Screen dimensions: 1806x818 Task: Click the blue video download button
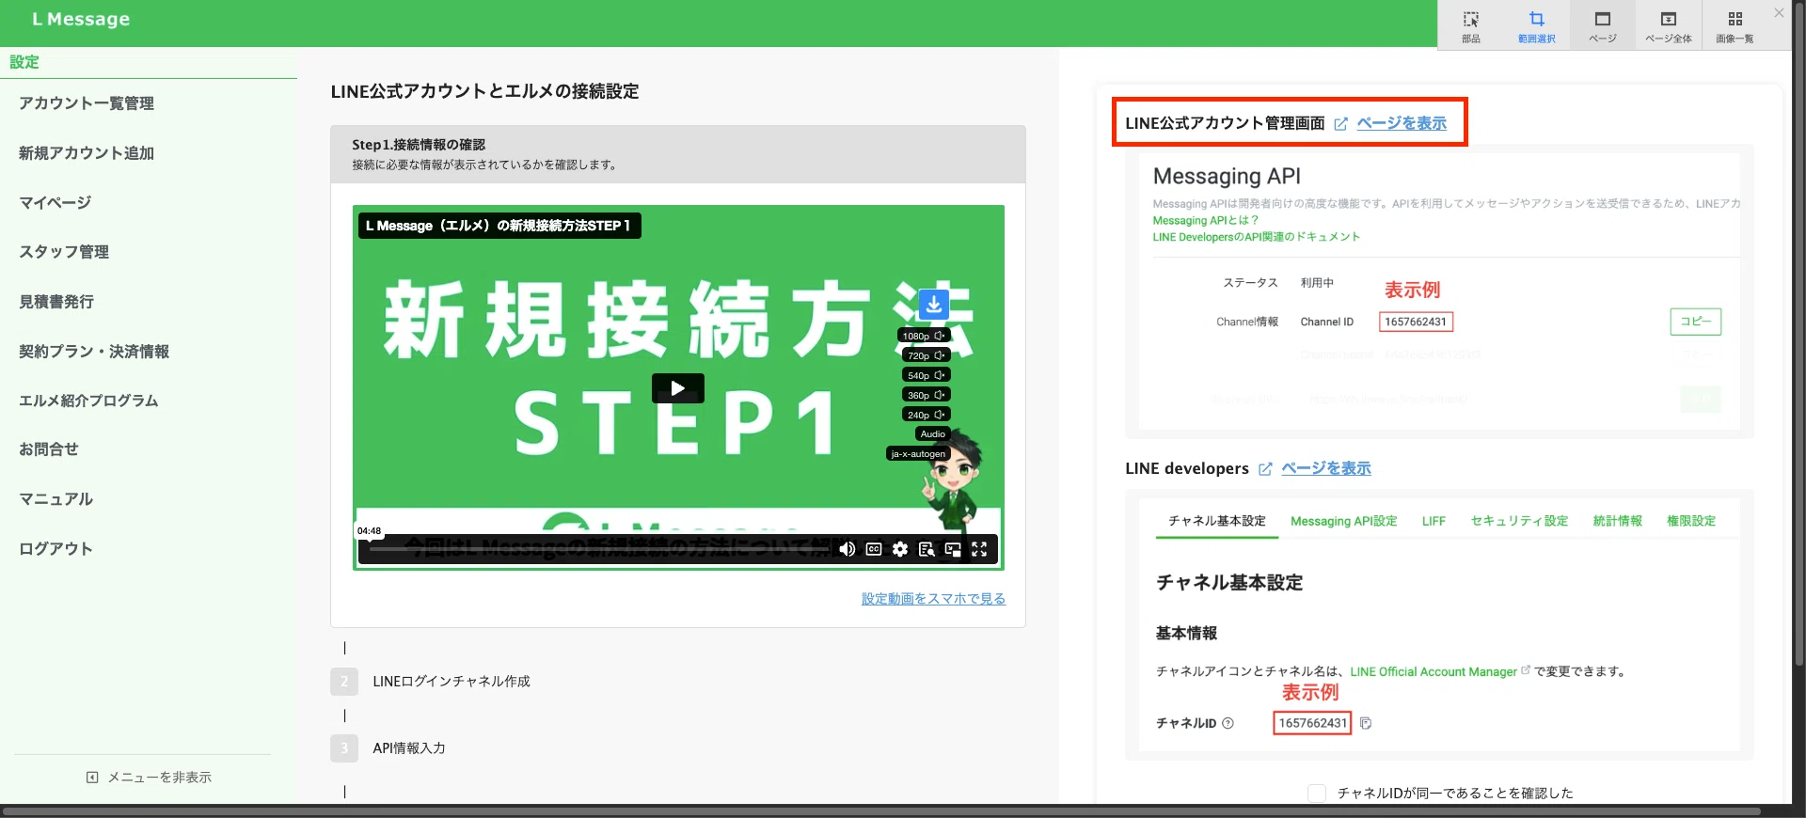click(933, 304)
